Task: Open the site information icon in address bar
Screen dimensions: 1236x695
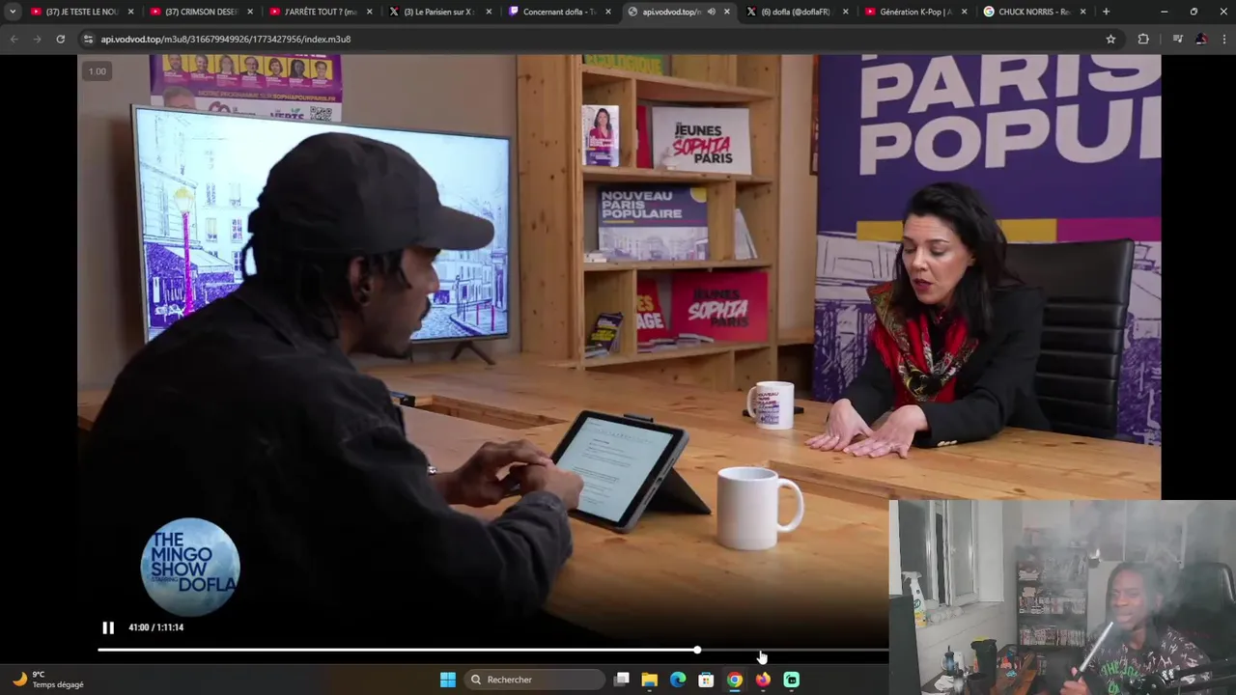Action: tap(89, 39)
